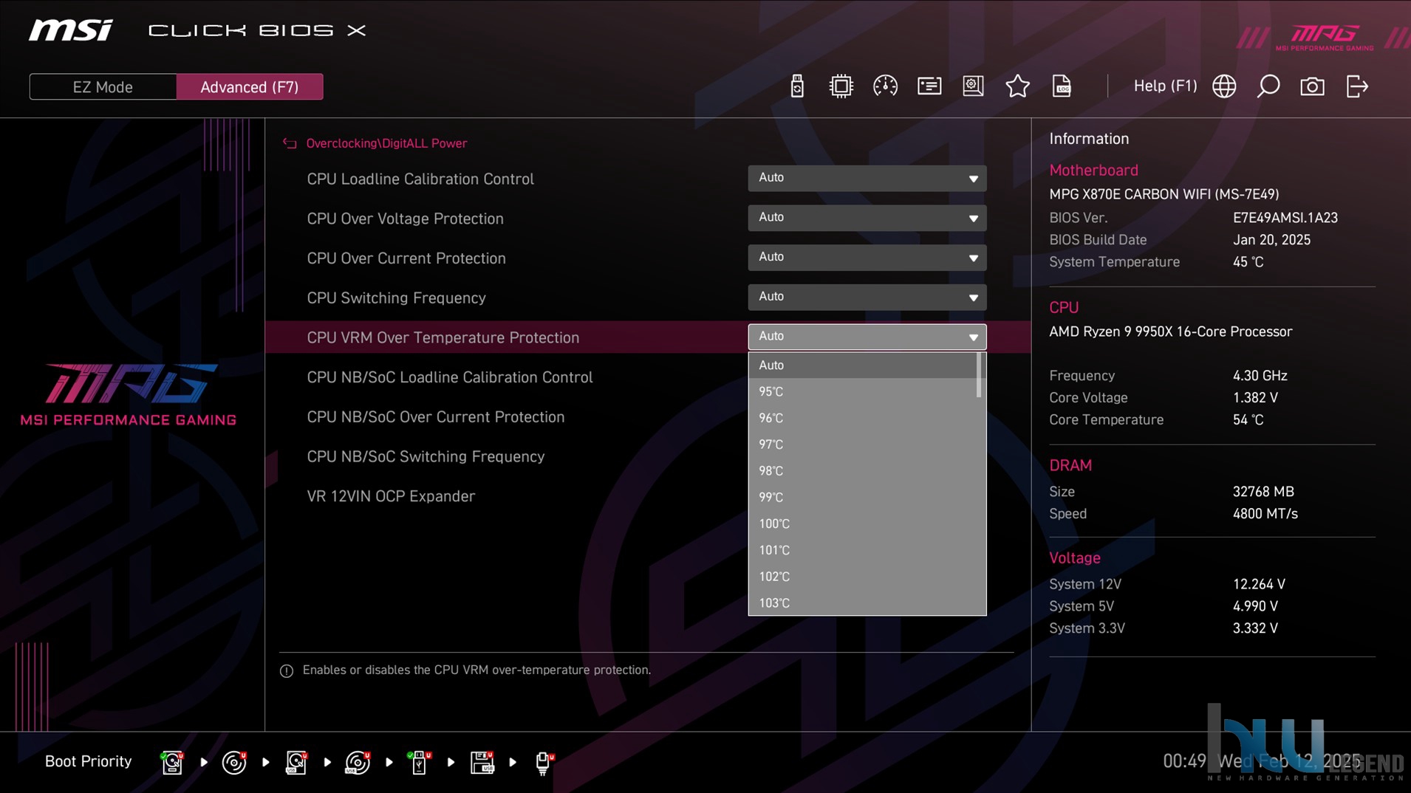
Task: Choose 96°C in the temperature list
Action: (x=862, y=419)
